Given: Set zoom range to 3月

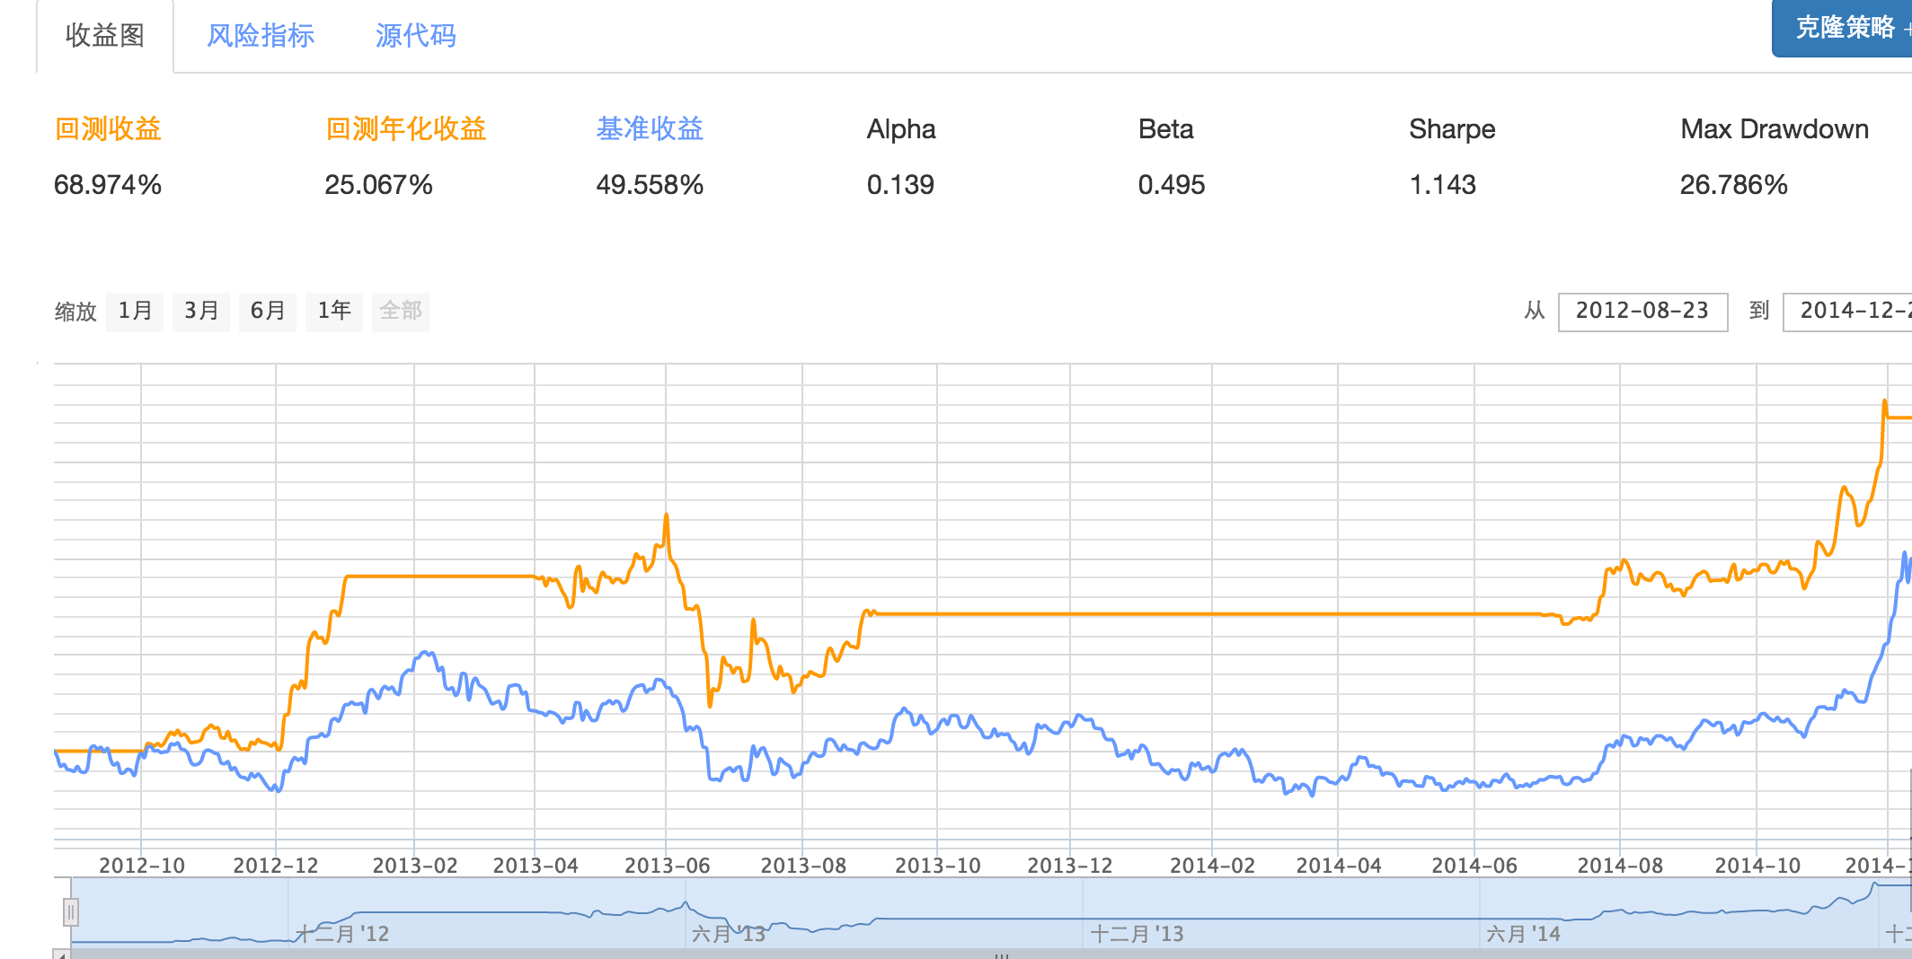Looking at the screenshot, I should tap(201, 312).
